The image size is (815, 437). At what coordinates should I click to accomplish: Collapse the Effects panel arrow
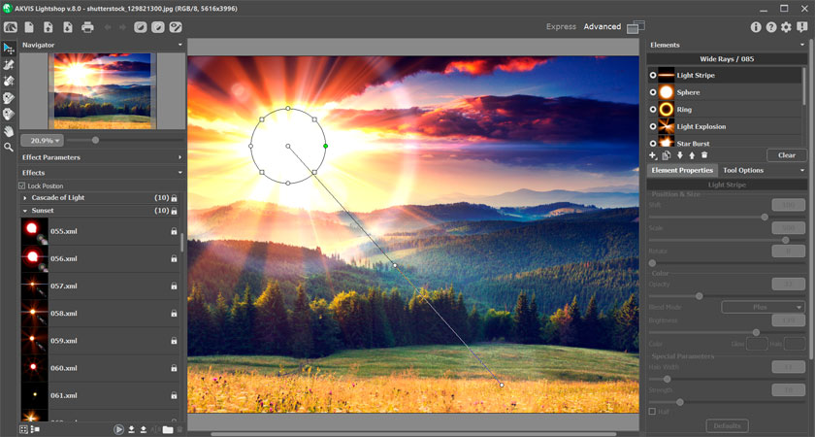click(179, 173)
